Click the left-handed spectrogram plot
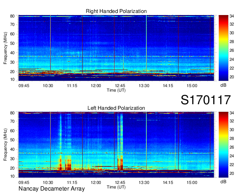The image size is (238, 193). tap(116, 145)
